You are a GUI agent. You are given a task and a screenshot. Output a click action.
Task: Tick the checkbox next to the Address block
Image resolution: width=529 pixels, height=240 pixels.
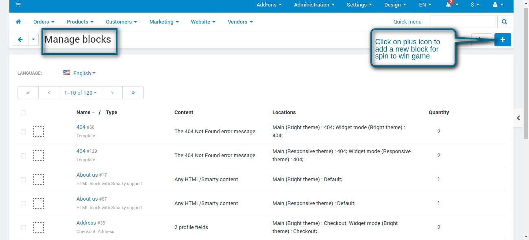[x=23, y=227]
